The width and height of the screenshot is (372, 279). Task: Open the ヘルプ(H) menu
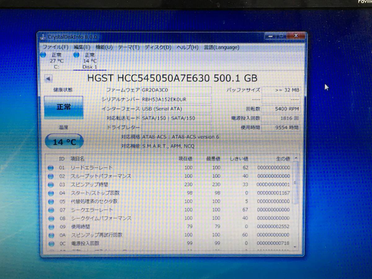(187, 47)
